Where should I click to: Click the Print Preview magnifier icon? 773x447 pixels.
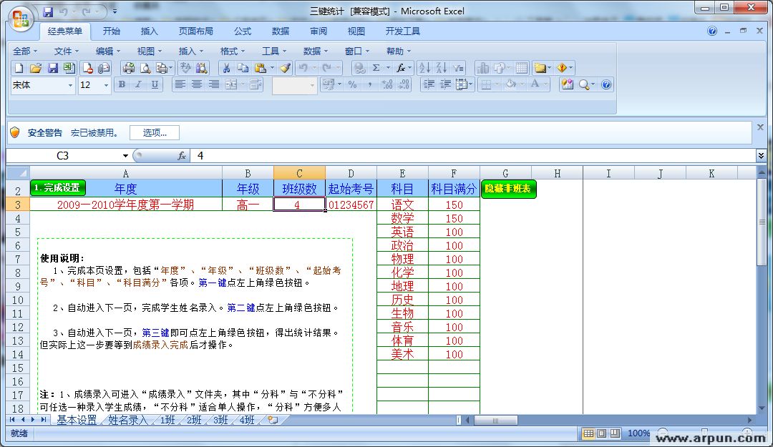tap(145, 68)
